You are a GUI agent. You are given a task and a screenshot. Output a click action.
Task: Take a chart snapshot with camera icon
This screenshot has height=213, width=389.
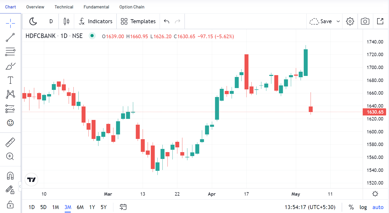point(365,21)
